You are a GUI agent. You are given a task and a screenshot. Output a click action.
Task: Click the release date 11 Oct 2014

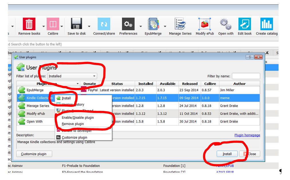coord(189,114)
